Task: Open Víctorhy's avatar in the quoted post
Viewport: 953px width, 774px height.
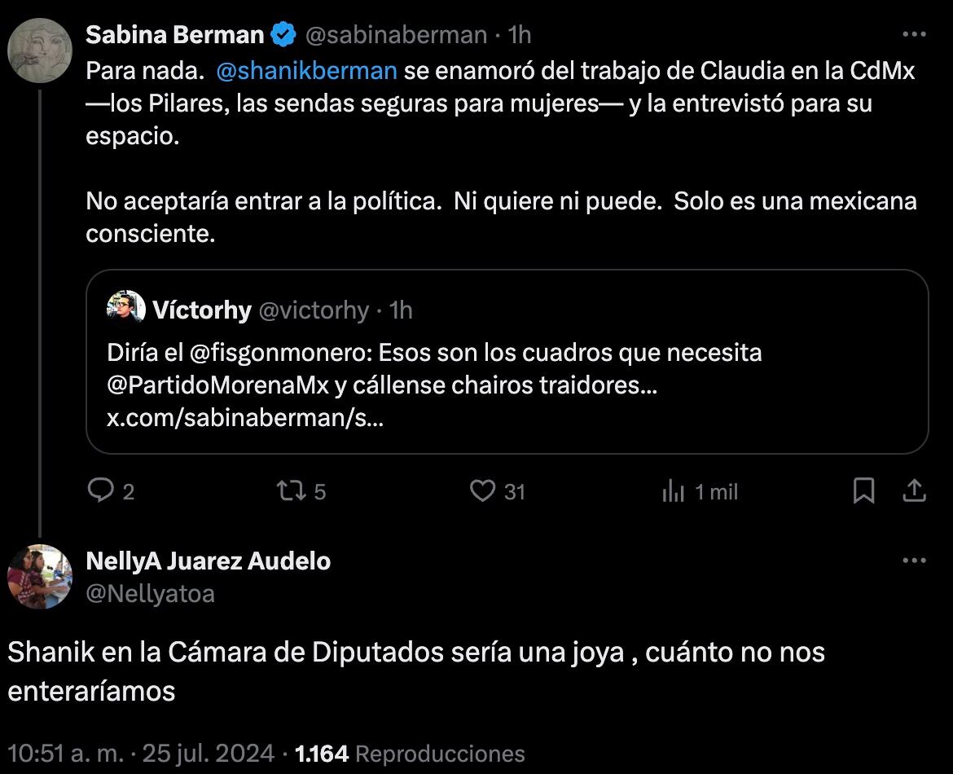Action: pos(125,309)
